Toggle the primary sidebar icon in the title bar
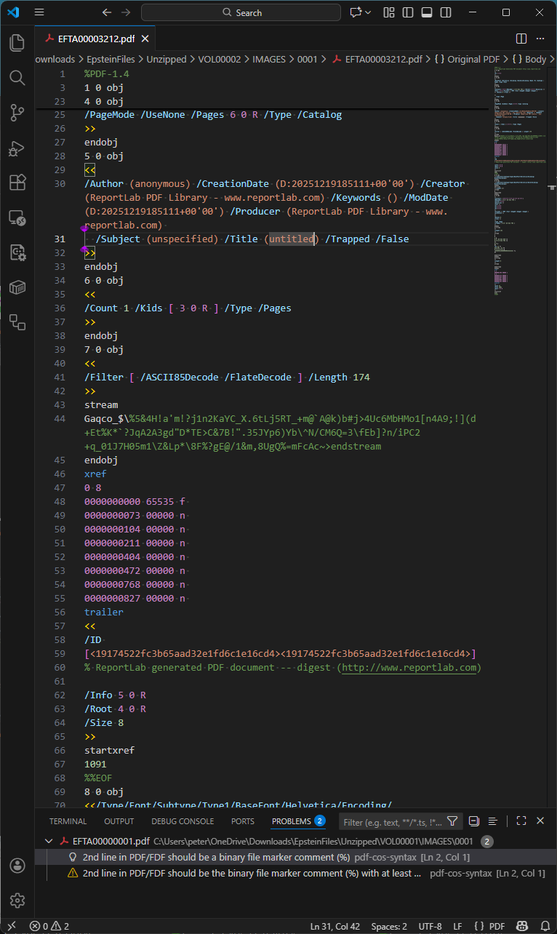557x934 pixels. 408,12
